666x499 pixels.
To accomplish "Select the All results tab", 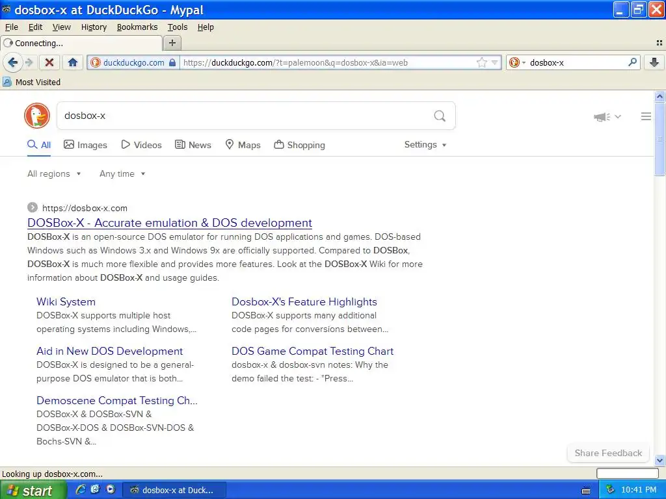I will coord(39,145).
